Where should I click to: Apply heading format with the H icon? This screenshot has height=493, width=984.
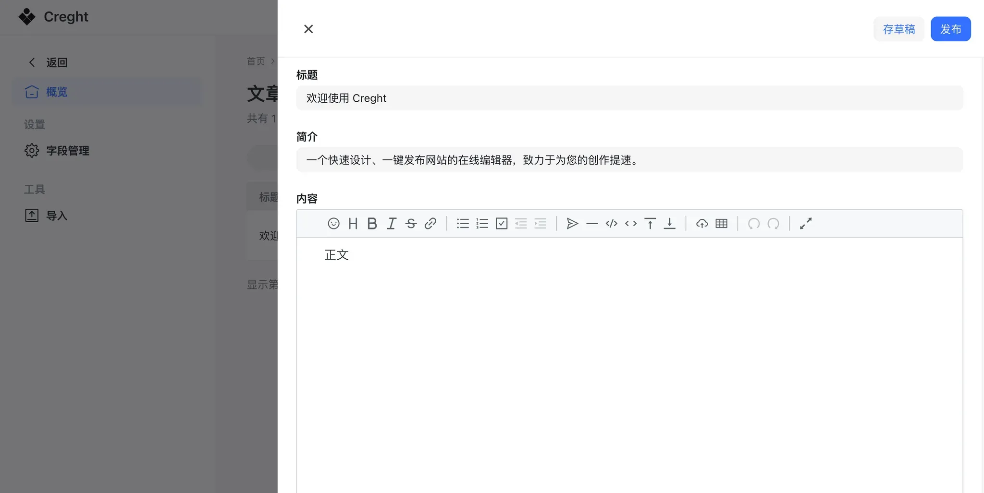tap(353, 223)
